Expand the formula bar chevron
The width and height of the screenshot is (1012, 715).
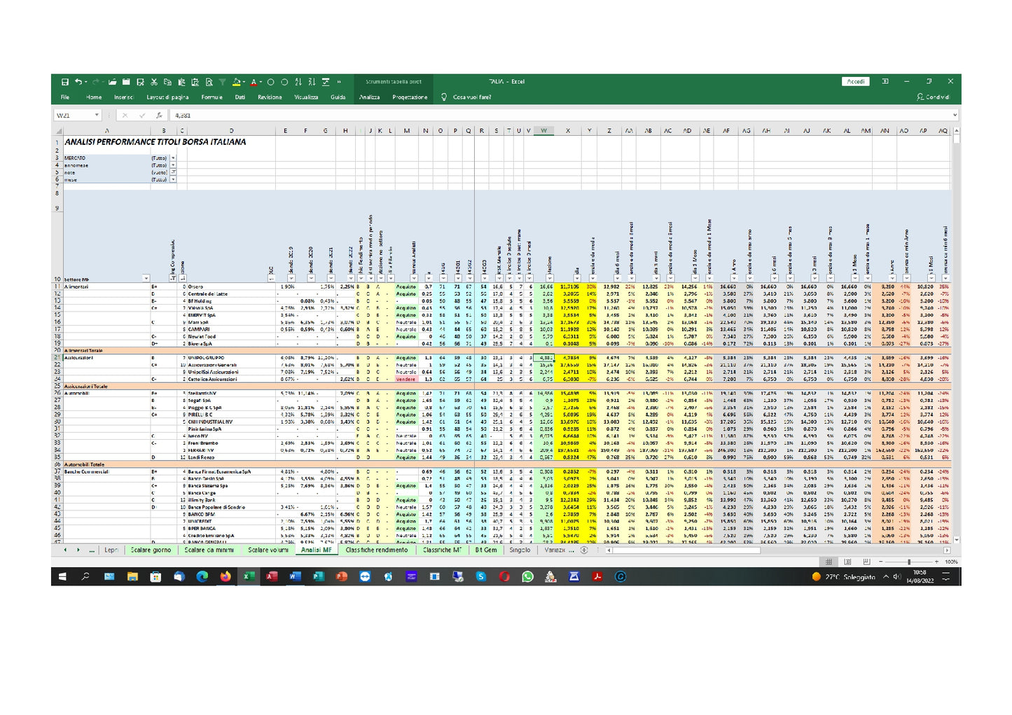955,116
